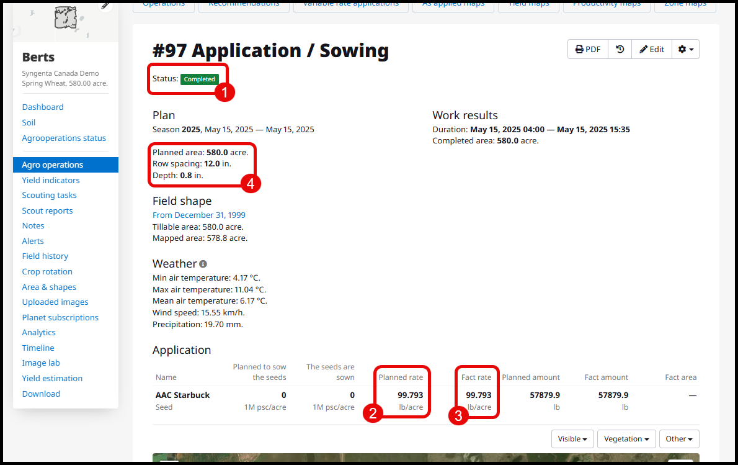
Task: Open the Other dropdown above the map
Action: (679, 439)
